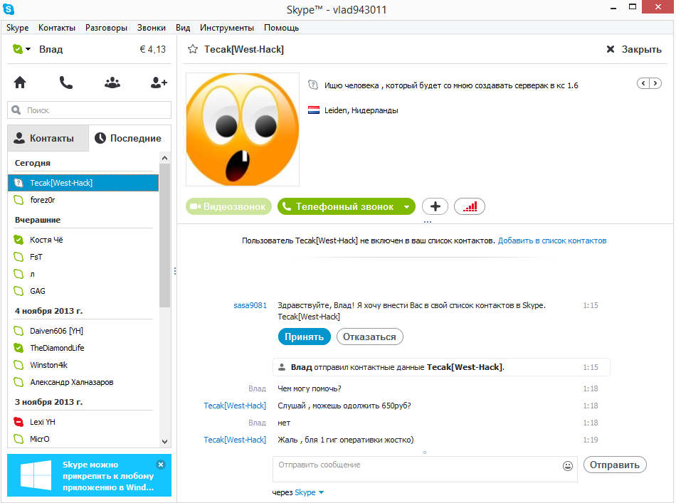Expand the Телефонный звонок dropdown arrow
Viewport: 676px width, 503px height.
coord(406,207)
